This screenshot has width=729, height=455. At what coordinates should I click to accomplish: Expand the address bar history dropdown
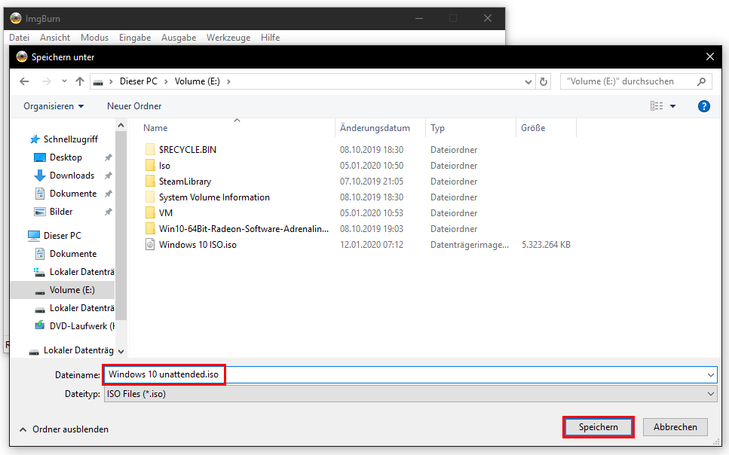click(528, 82)
